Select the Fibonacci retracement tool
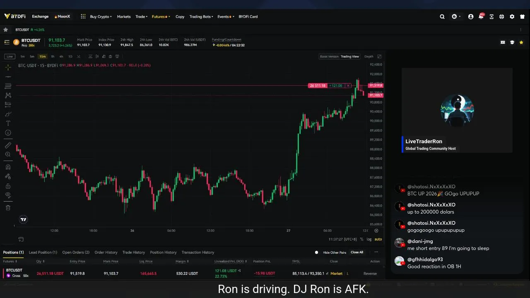Viewport: 530px width, 298px height. pyautogui.click(x=8, y=86)
